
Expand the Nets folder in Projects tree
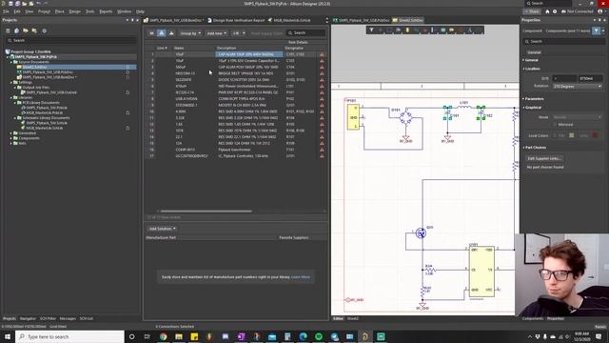[x=10, y=143]
